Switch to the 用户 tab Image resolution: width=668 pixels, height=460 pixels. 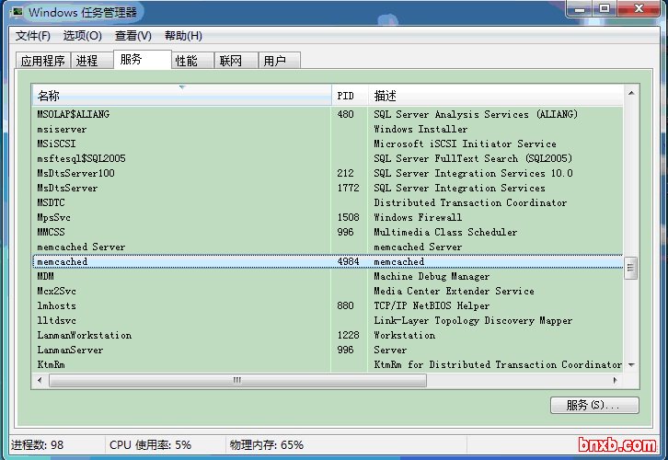pos(274,61)
